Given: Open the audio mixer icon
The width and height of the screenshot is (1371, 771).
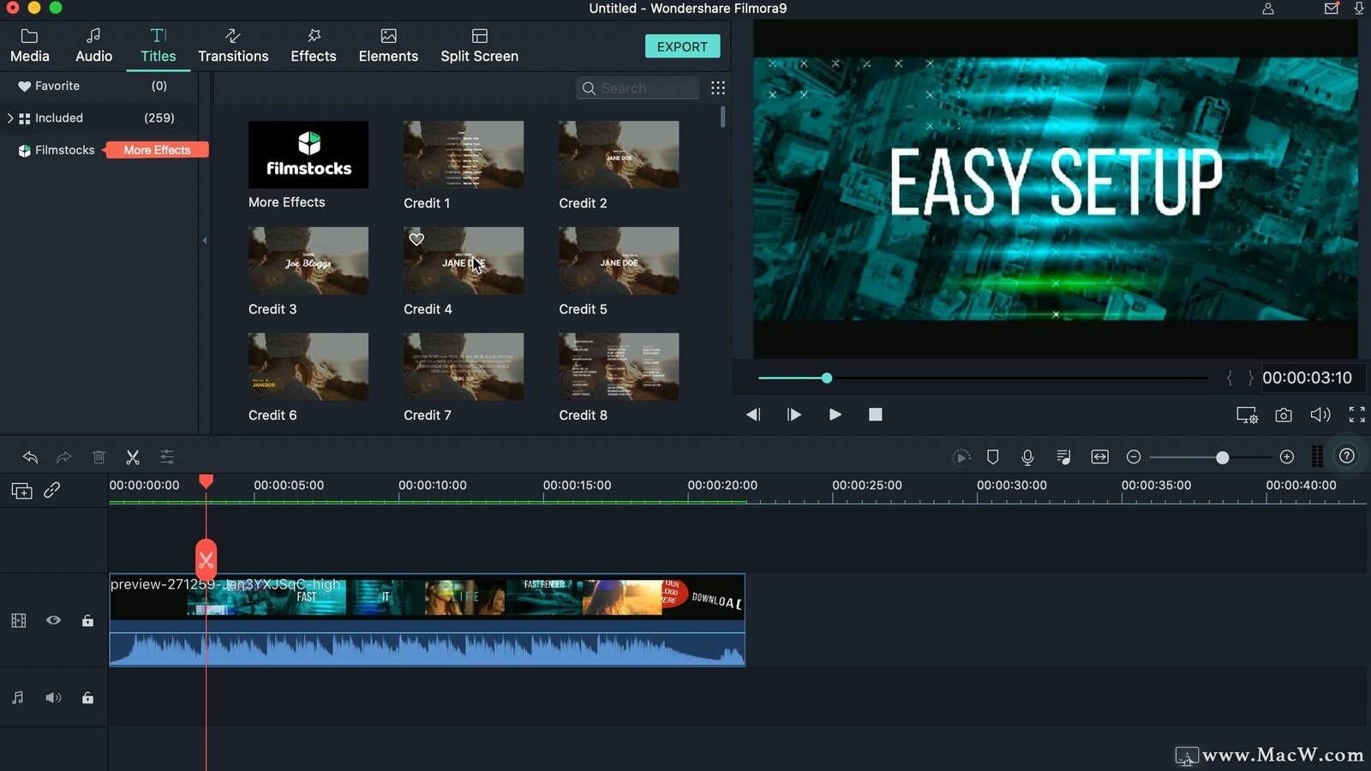Looking at the screenshot, I should click(1063, 457).
